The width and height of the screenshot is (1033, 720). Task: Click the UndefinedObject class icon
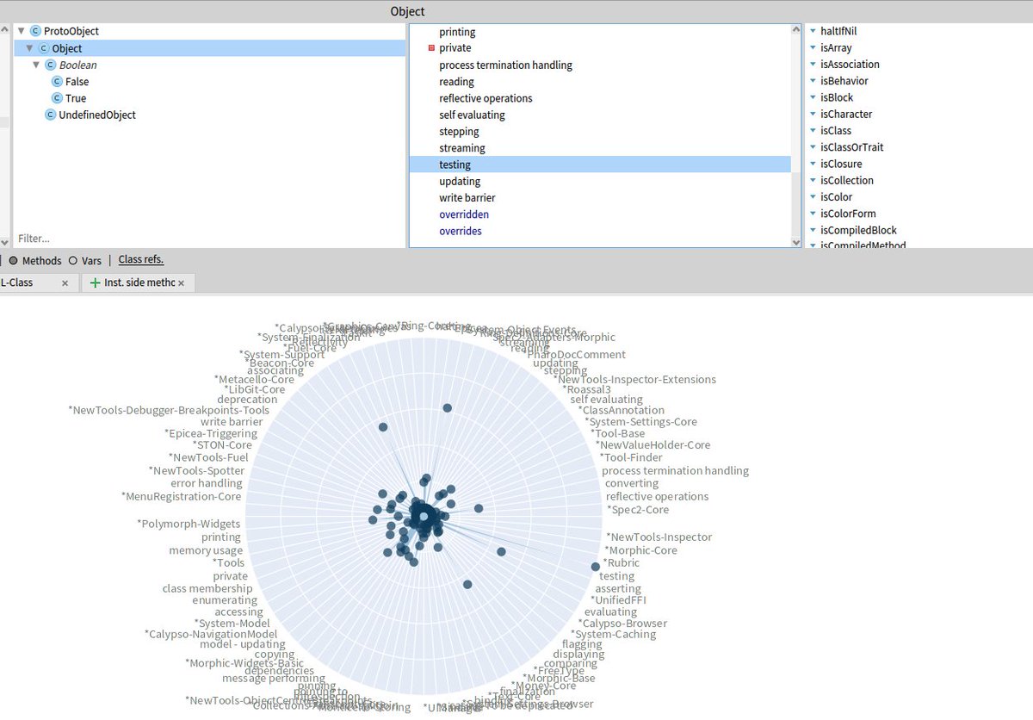click(x=50, y=115)
